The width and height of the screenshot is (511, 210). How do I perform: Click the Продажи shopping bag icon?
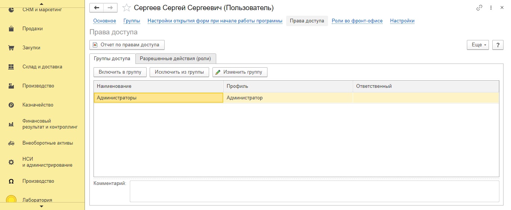[11, 29]
